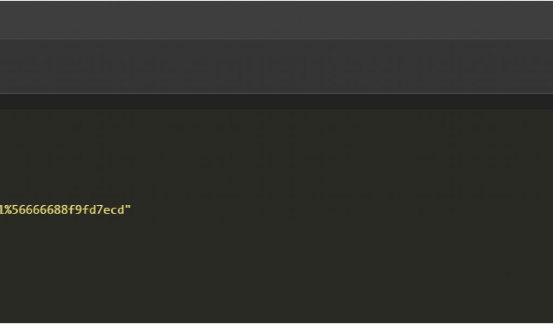Click the "666" digits in the string
The width and height of the screenshot is (553, 324).
[x=37, y=210]
